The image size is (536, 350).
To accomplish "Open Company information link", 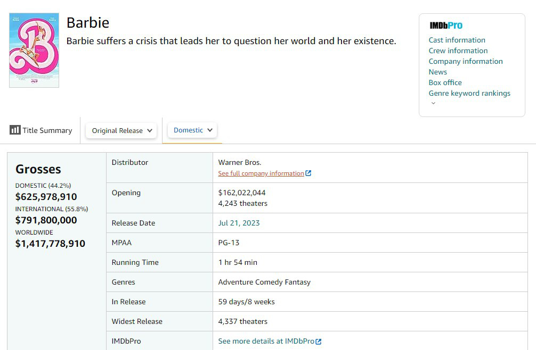I will pyautogui.click(x=466, y=61).
